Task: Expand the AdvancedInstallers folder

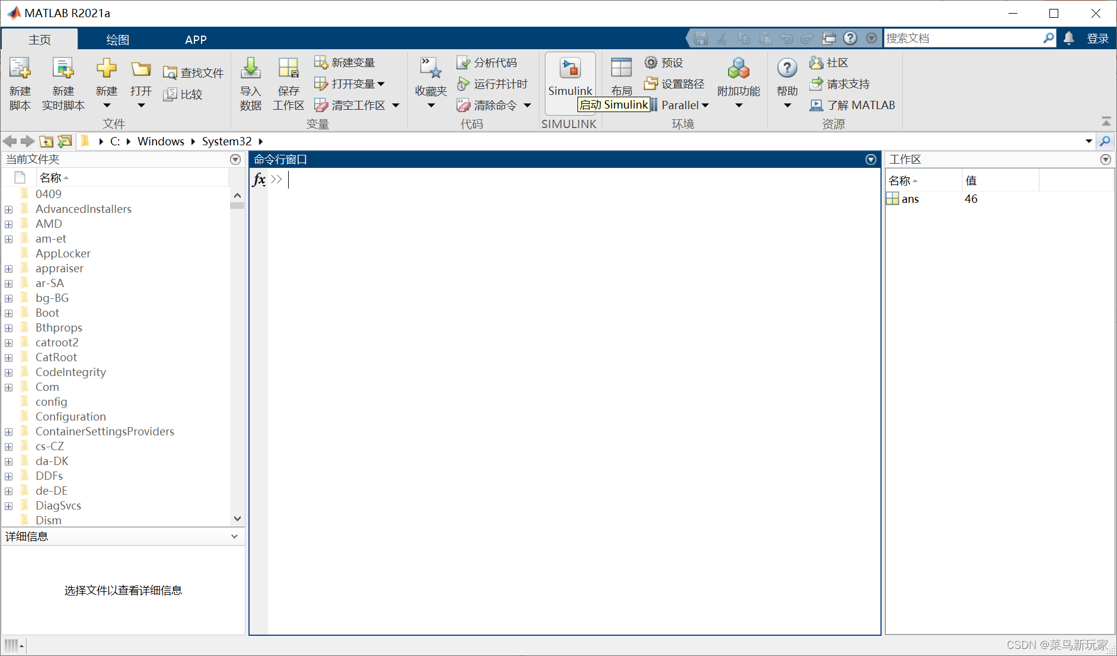Action: point(9,209)
